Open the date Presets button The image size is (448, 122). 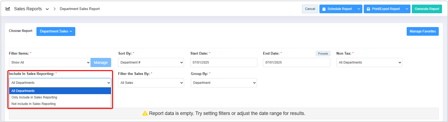coord(323,54)
